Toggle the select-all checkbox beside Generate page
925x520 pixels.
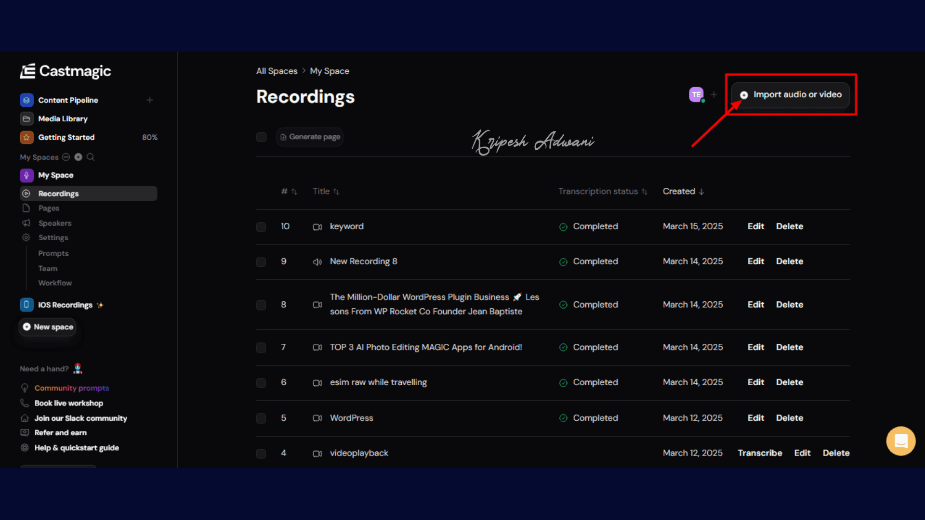(261, 137)
